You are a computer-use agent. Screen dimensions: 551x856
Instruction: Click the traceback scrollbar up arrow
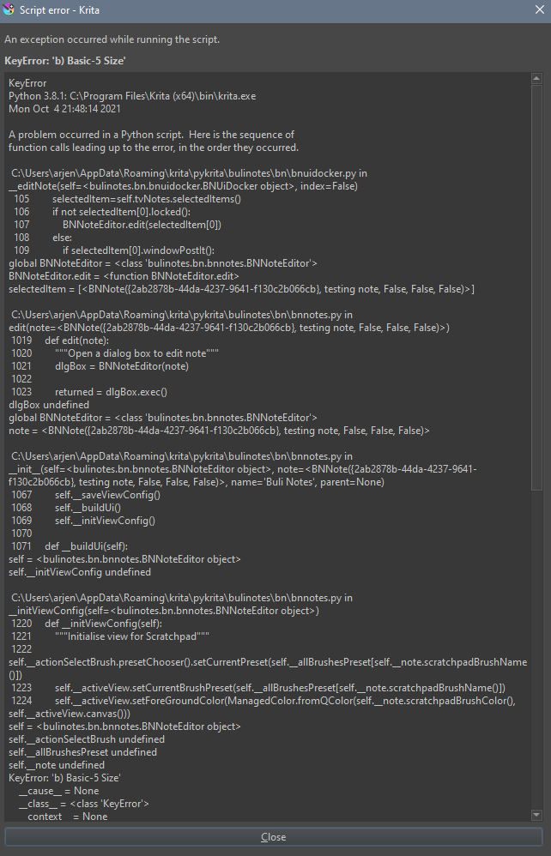coord(536,79)
